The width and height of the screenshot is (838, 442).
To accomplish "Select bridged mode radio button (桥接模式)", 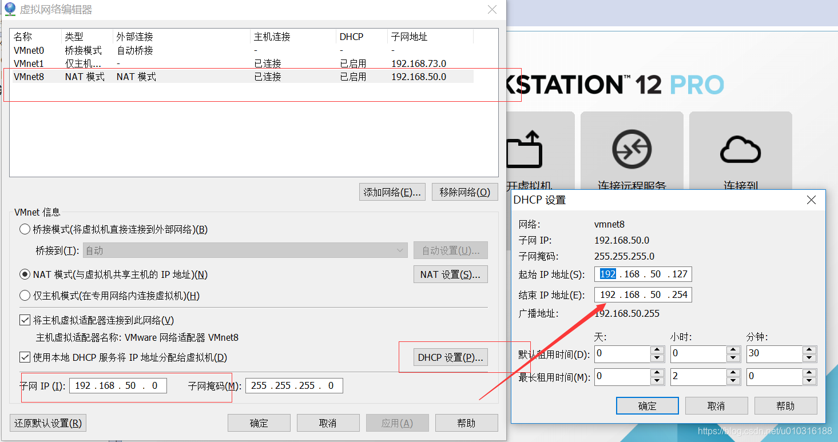I will pos(25,229).
